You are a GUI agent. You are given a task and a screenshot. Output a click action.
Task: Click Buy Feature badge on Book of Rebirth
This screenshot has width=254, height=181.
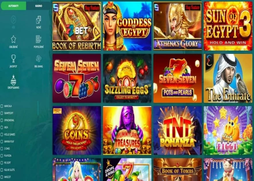[x=92, y=8]
